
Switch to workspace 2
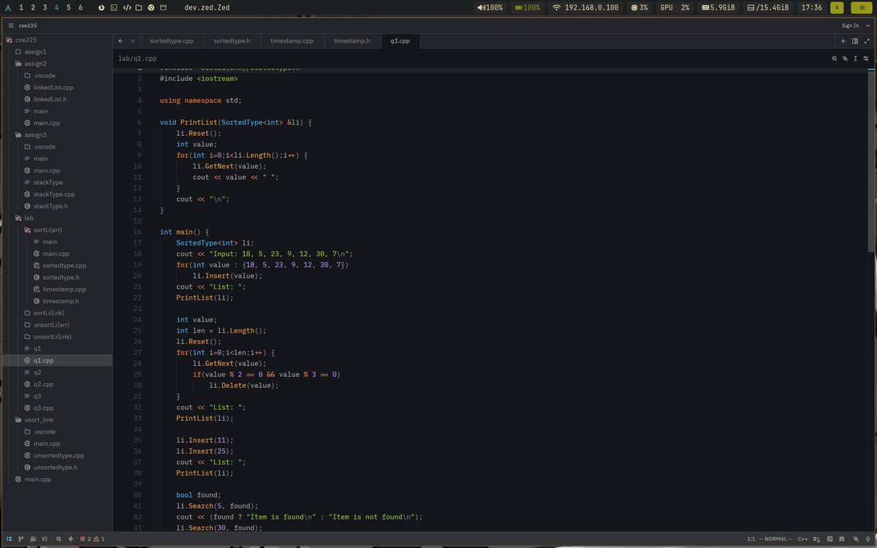[33, 7]
